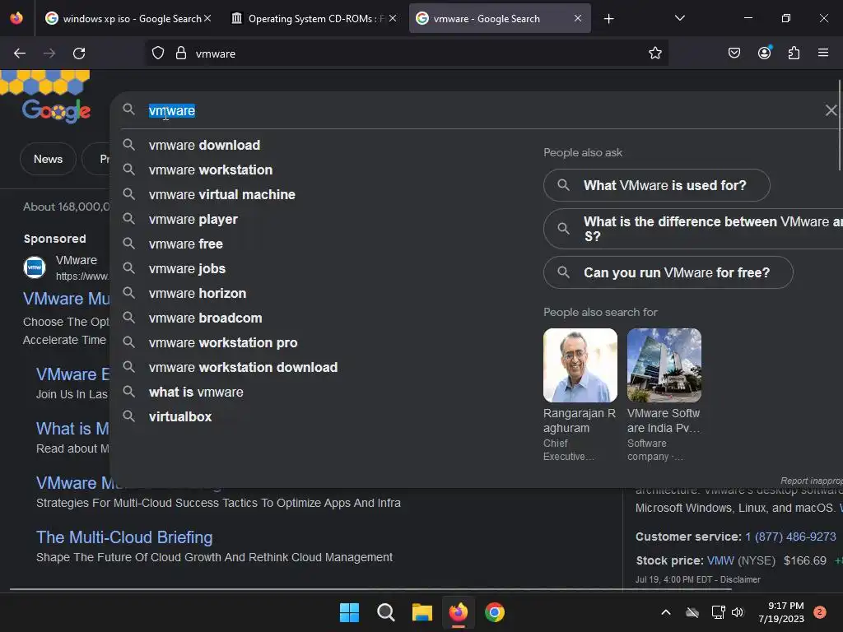Open the Firefox account icon
This screenshot has height=632, width=843.
[x=764, y=53]
